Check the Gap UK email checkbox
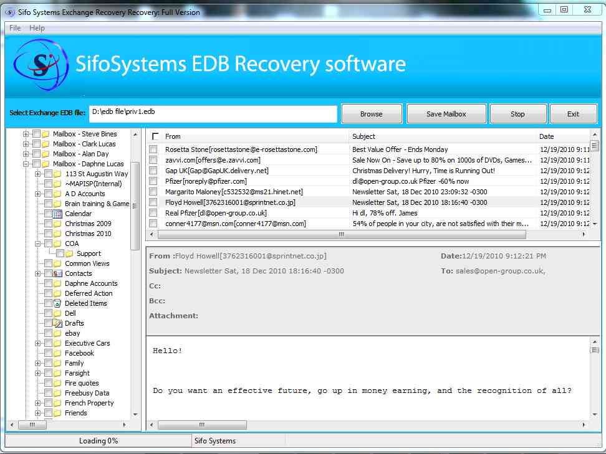The width and height of the screenshot is (606, 454). (x=153, y=171)
